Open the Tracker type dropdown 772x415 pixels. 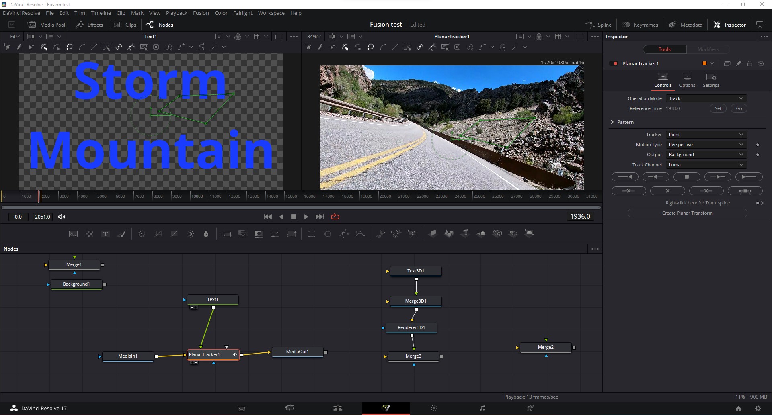pyautogui.click(x=706, y=135)
